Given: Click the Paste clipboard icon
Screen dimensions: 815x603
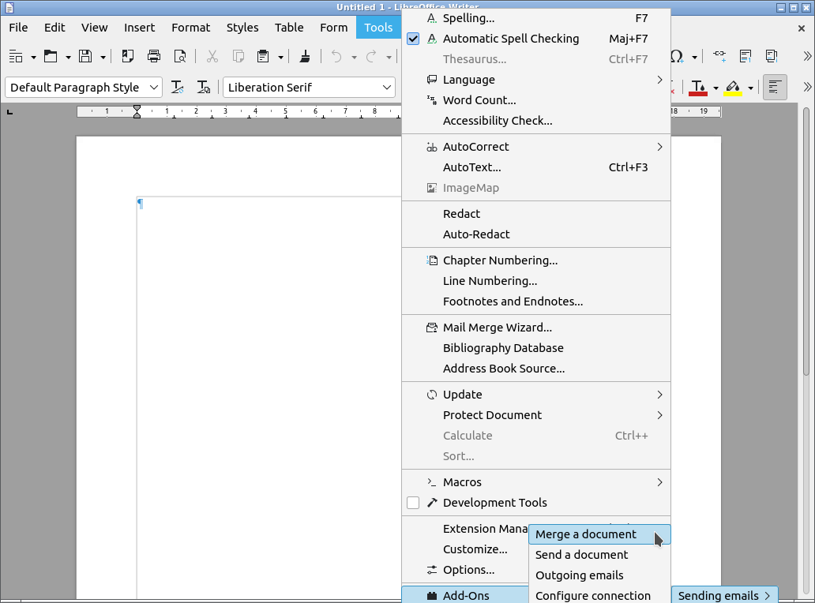Looking at the screenshot, I should [x=263, y=56].
